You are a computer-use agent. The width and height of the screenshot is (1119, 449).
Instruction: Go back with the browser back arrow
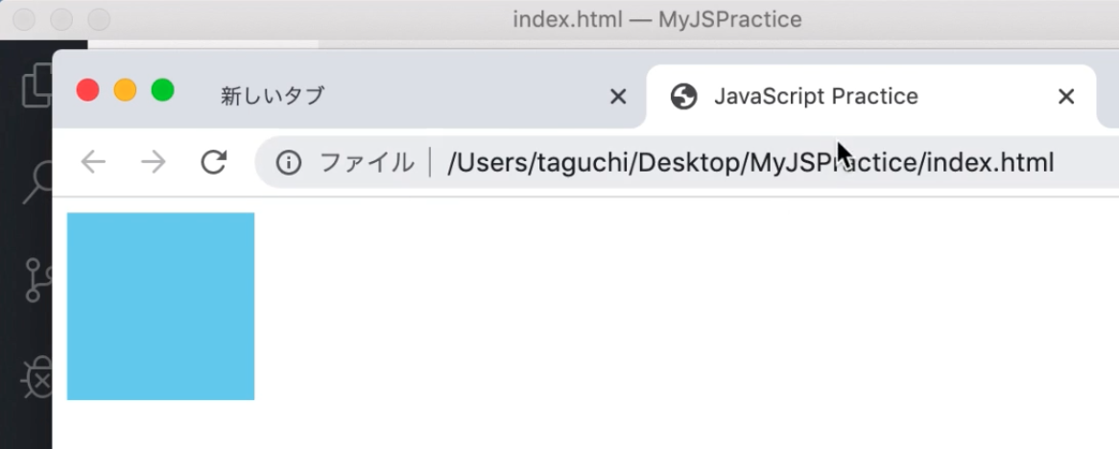tap(93, 162)
